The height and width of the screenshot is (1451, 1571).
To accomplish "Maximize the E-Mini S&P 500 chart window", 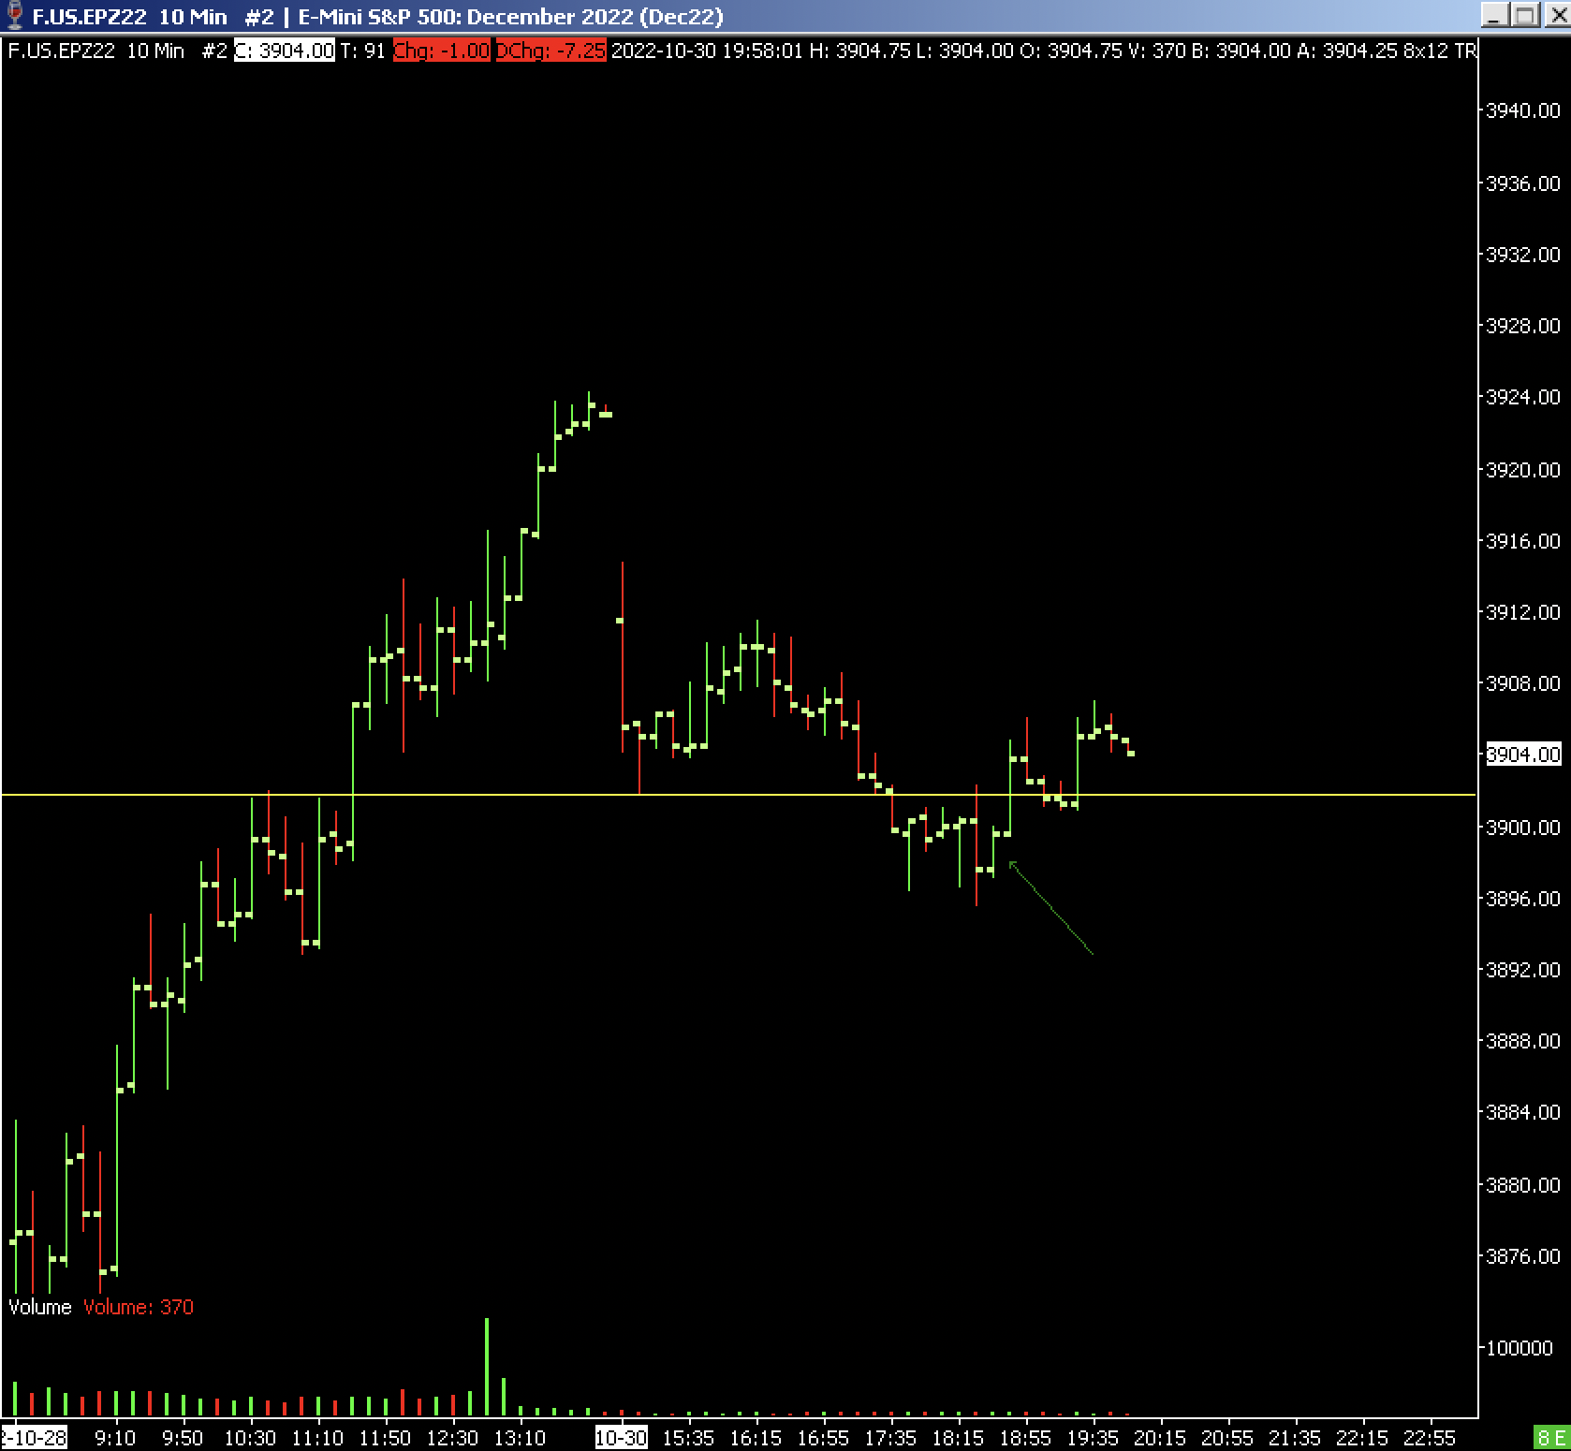I will pos(1526,16).
